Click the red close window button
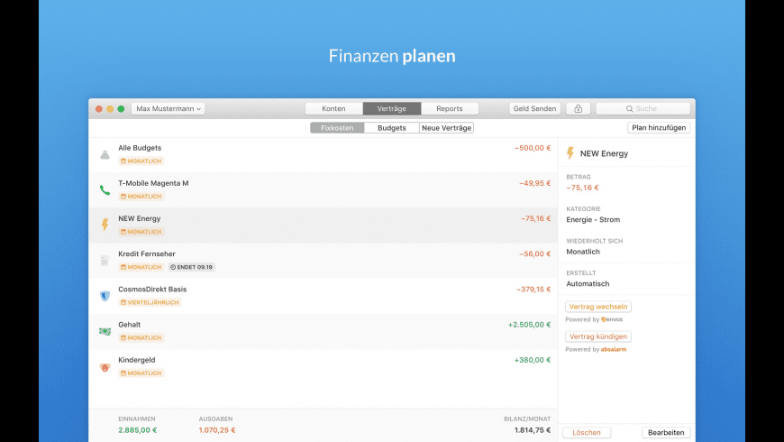 click(x=99, y=108)
